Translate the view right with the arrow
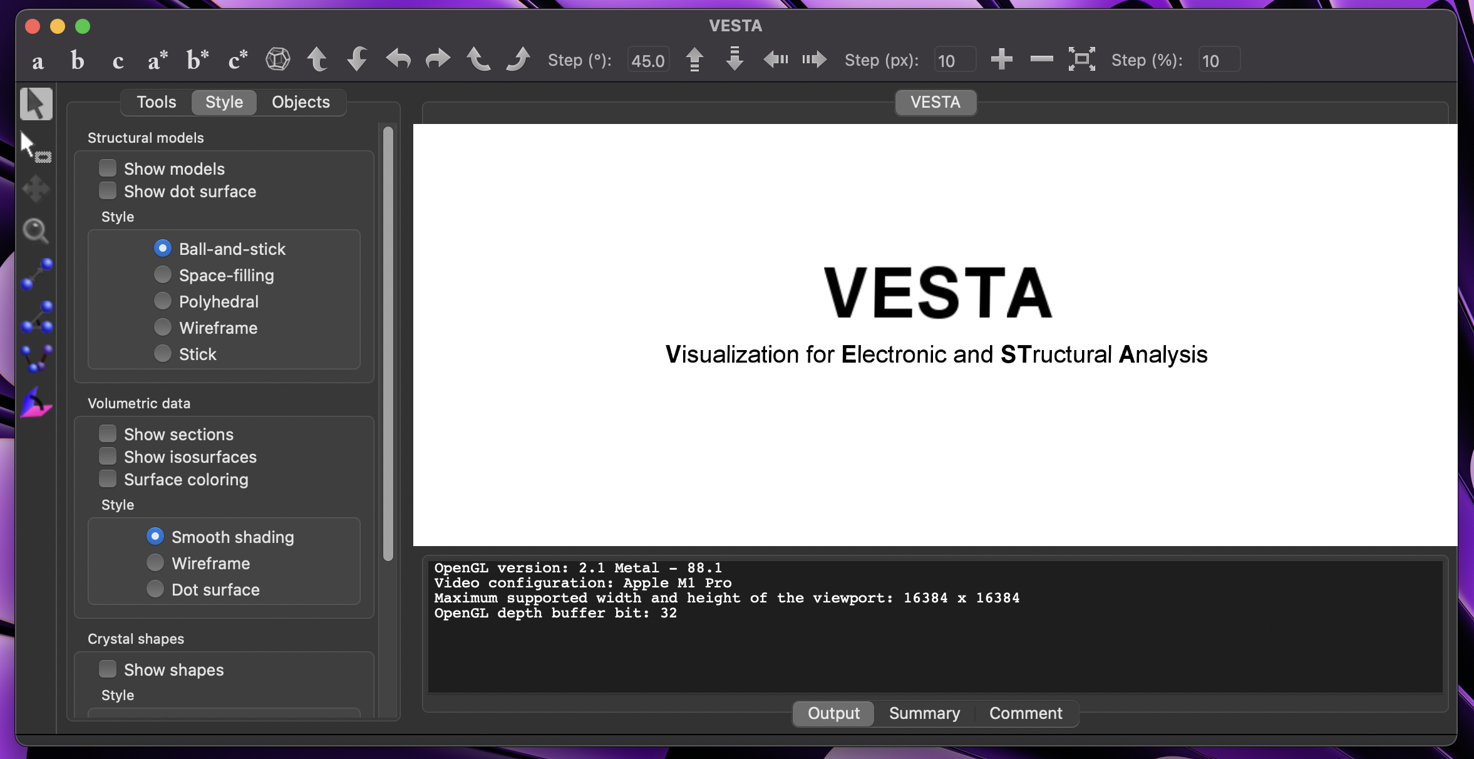Image resolution: width=1474 pixels, height=759 pixels. (x=815, y=60)
